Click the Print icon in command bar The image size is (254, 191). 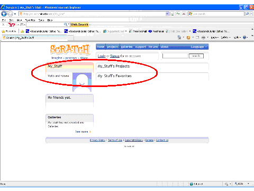(x=203, y=38)
